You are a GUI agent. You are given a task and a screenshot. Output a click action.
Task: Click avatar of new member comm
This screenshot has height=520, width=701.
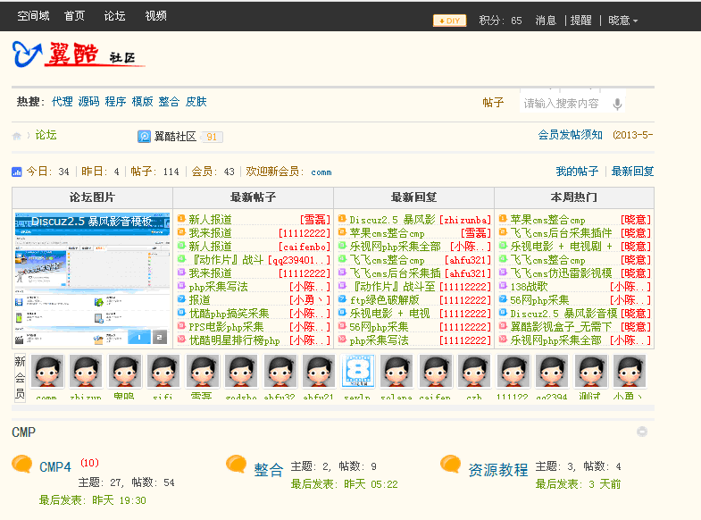47,371
